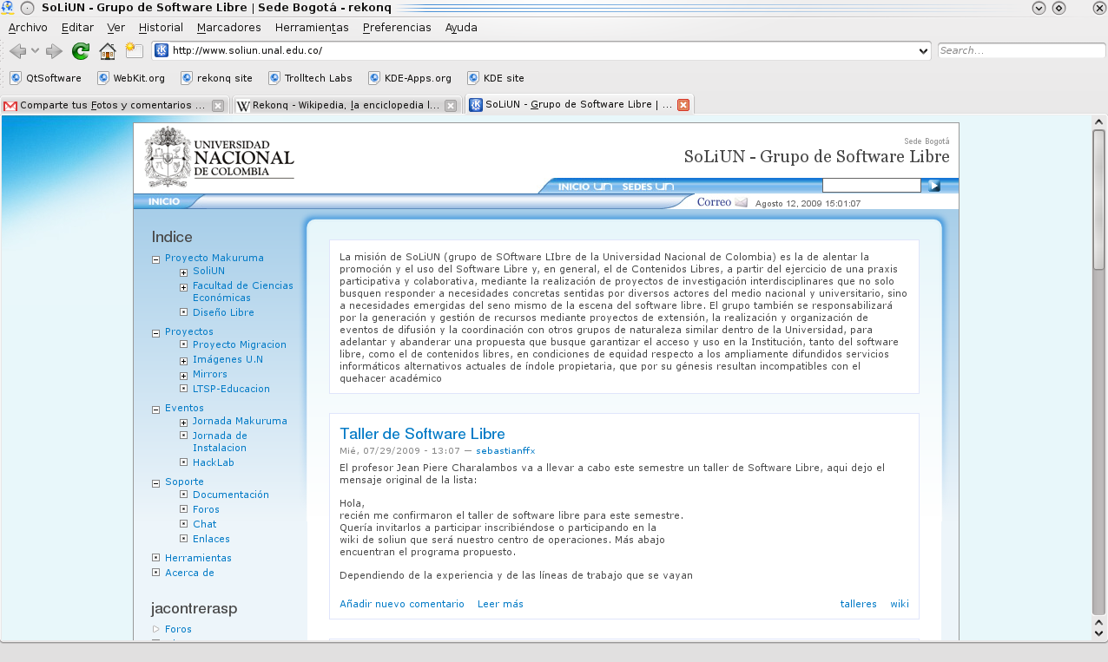Click the INICIO navigation tab
The width and height of the screenshot is (1108, 662).
164,201
